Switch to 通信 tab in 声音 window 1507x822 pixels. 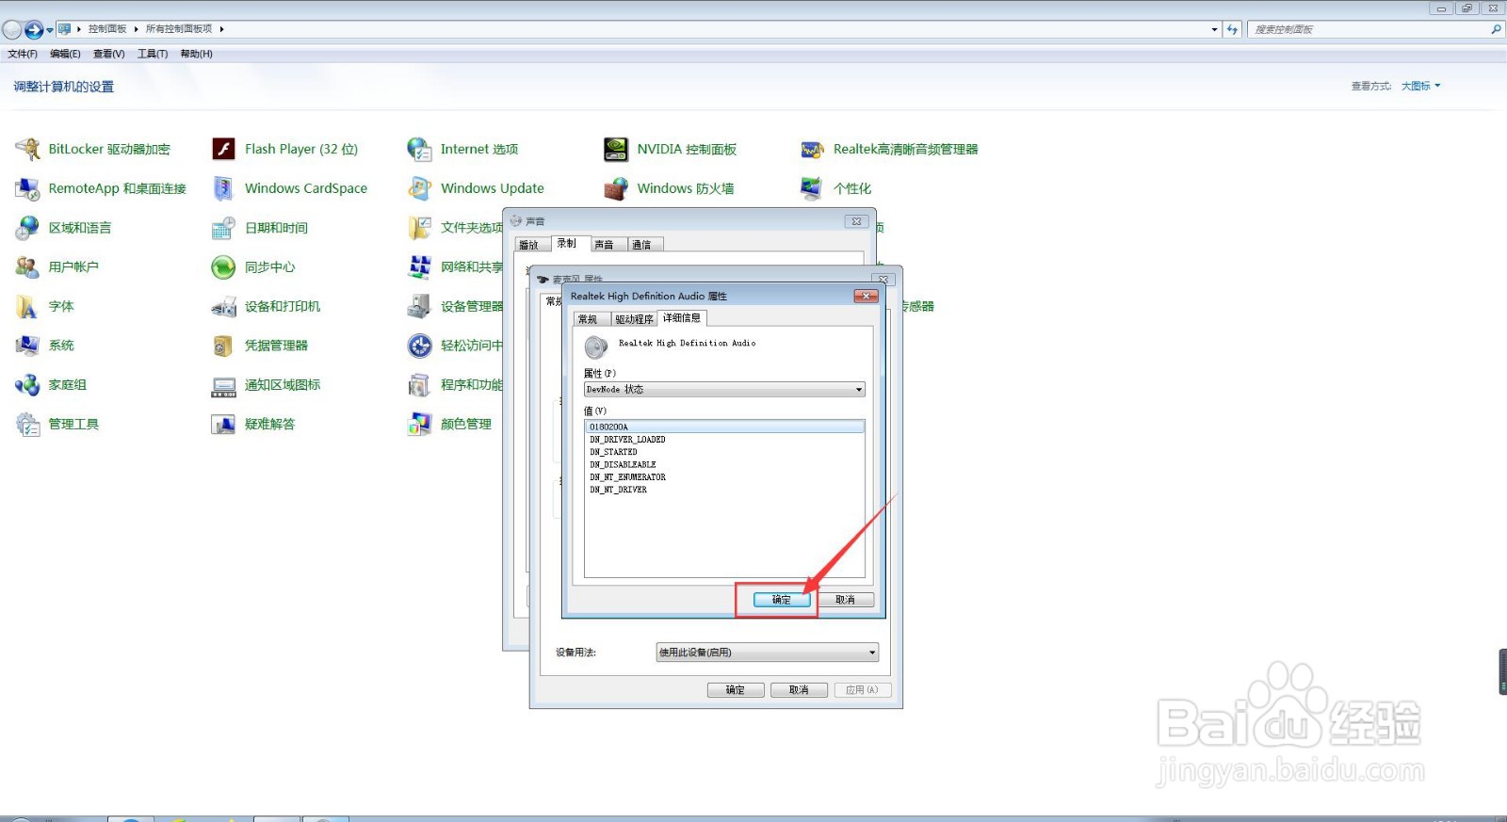tap(645, 245)
